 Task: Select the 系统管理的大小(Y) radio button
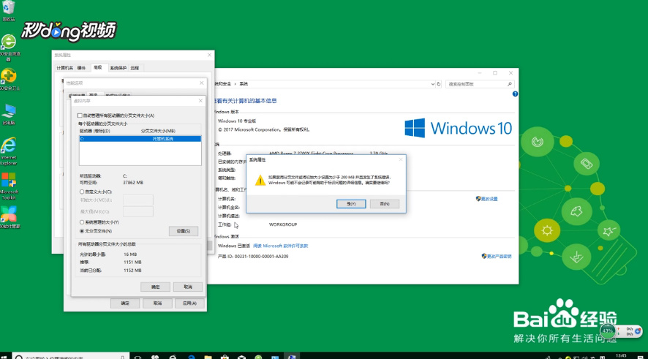coord(82,222)
